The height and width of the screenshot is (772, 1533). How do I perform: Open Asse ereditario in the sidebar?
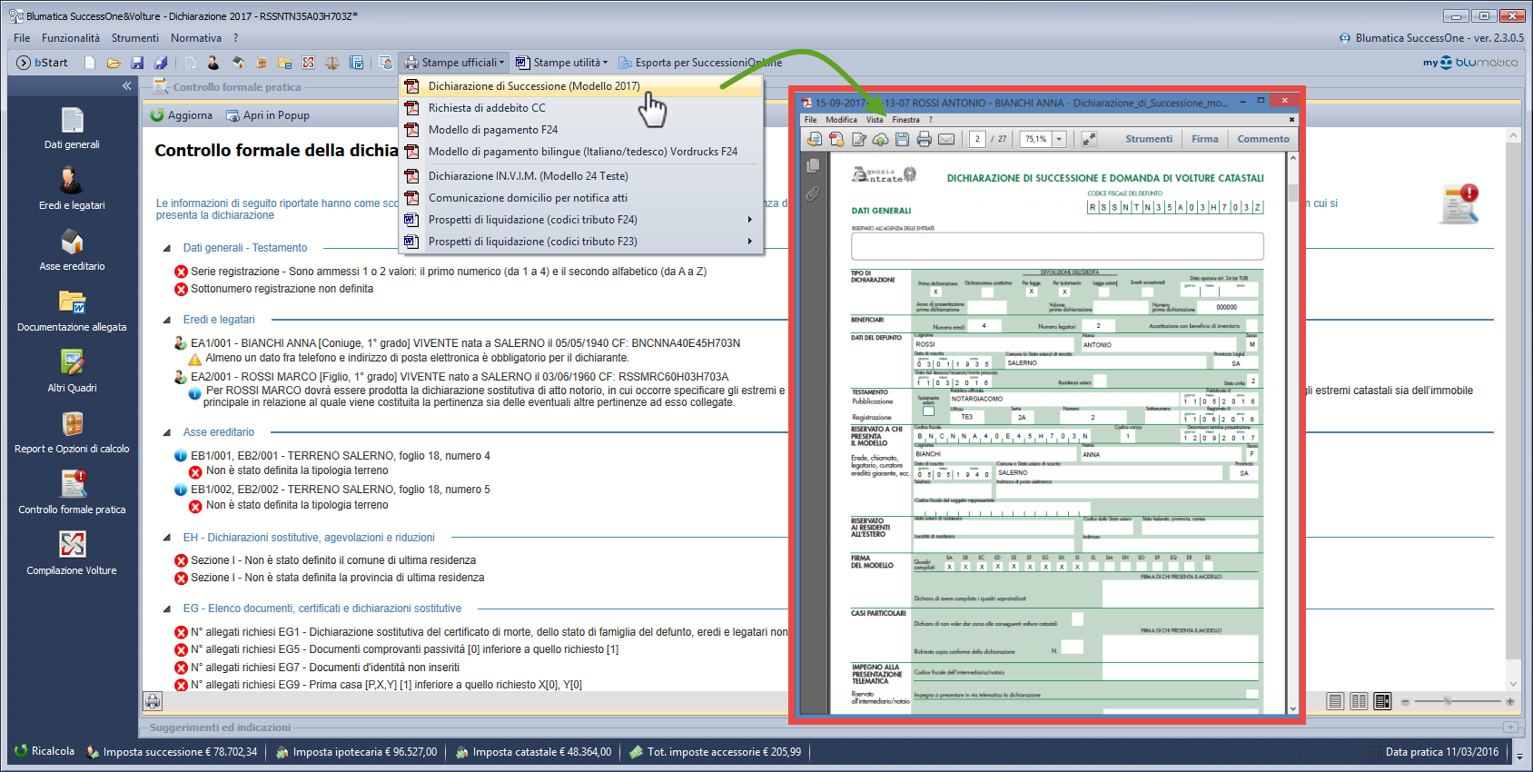tap(72, 250)
